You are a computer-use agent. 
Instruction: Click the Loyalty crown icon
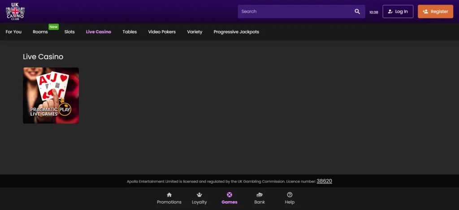(x=199, y=195)
